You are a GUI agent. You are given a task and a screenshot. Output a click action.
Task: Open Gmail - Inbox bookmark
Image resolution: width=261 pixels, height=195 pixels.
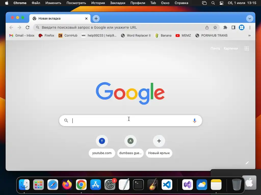coord(22,36)
